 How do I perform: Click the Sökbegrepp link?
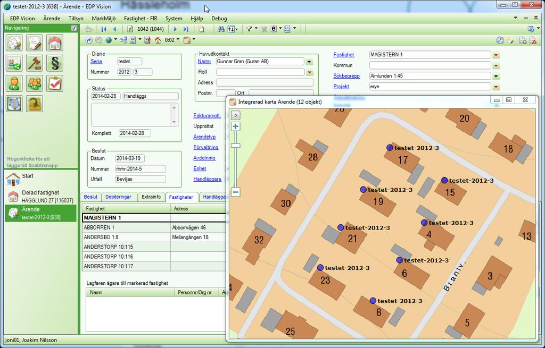click(x=346, y=76)
